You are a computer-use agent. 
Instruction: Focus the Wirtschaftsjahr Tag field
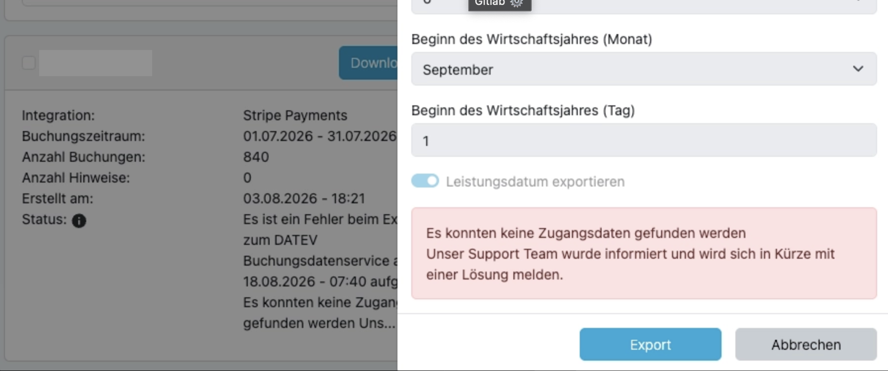point(644,140)
